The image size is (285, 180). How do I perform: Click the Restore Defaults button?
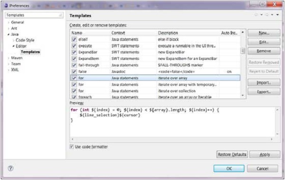click(232, 154)
